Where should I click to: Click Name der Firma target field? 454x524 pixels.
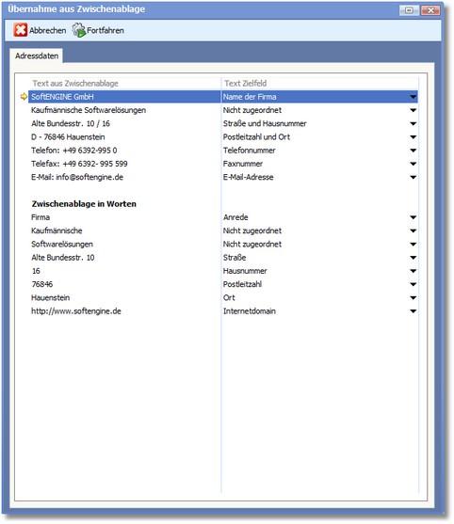tap(319, 97)
